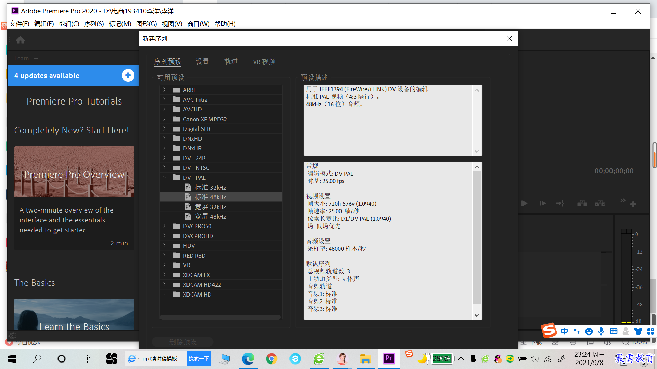Expand the XDCAM HD422 preset folder
The height and width of the screenshot is (369, 657).
(x=165, y=285)
